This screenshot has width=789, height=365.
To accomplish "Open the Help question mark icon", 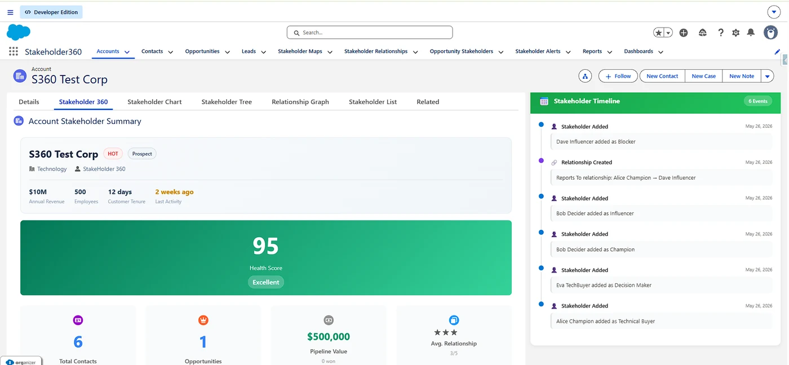I will pos(720,33).
